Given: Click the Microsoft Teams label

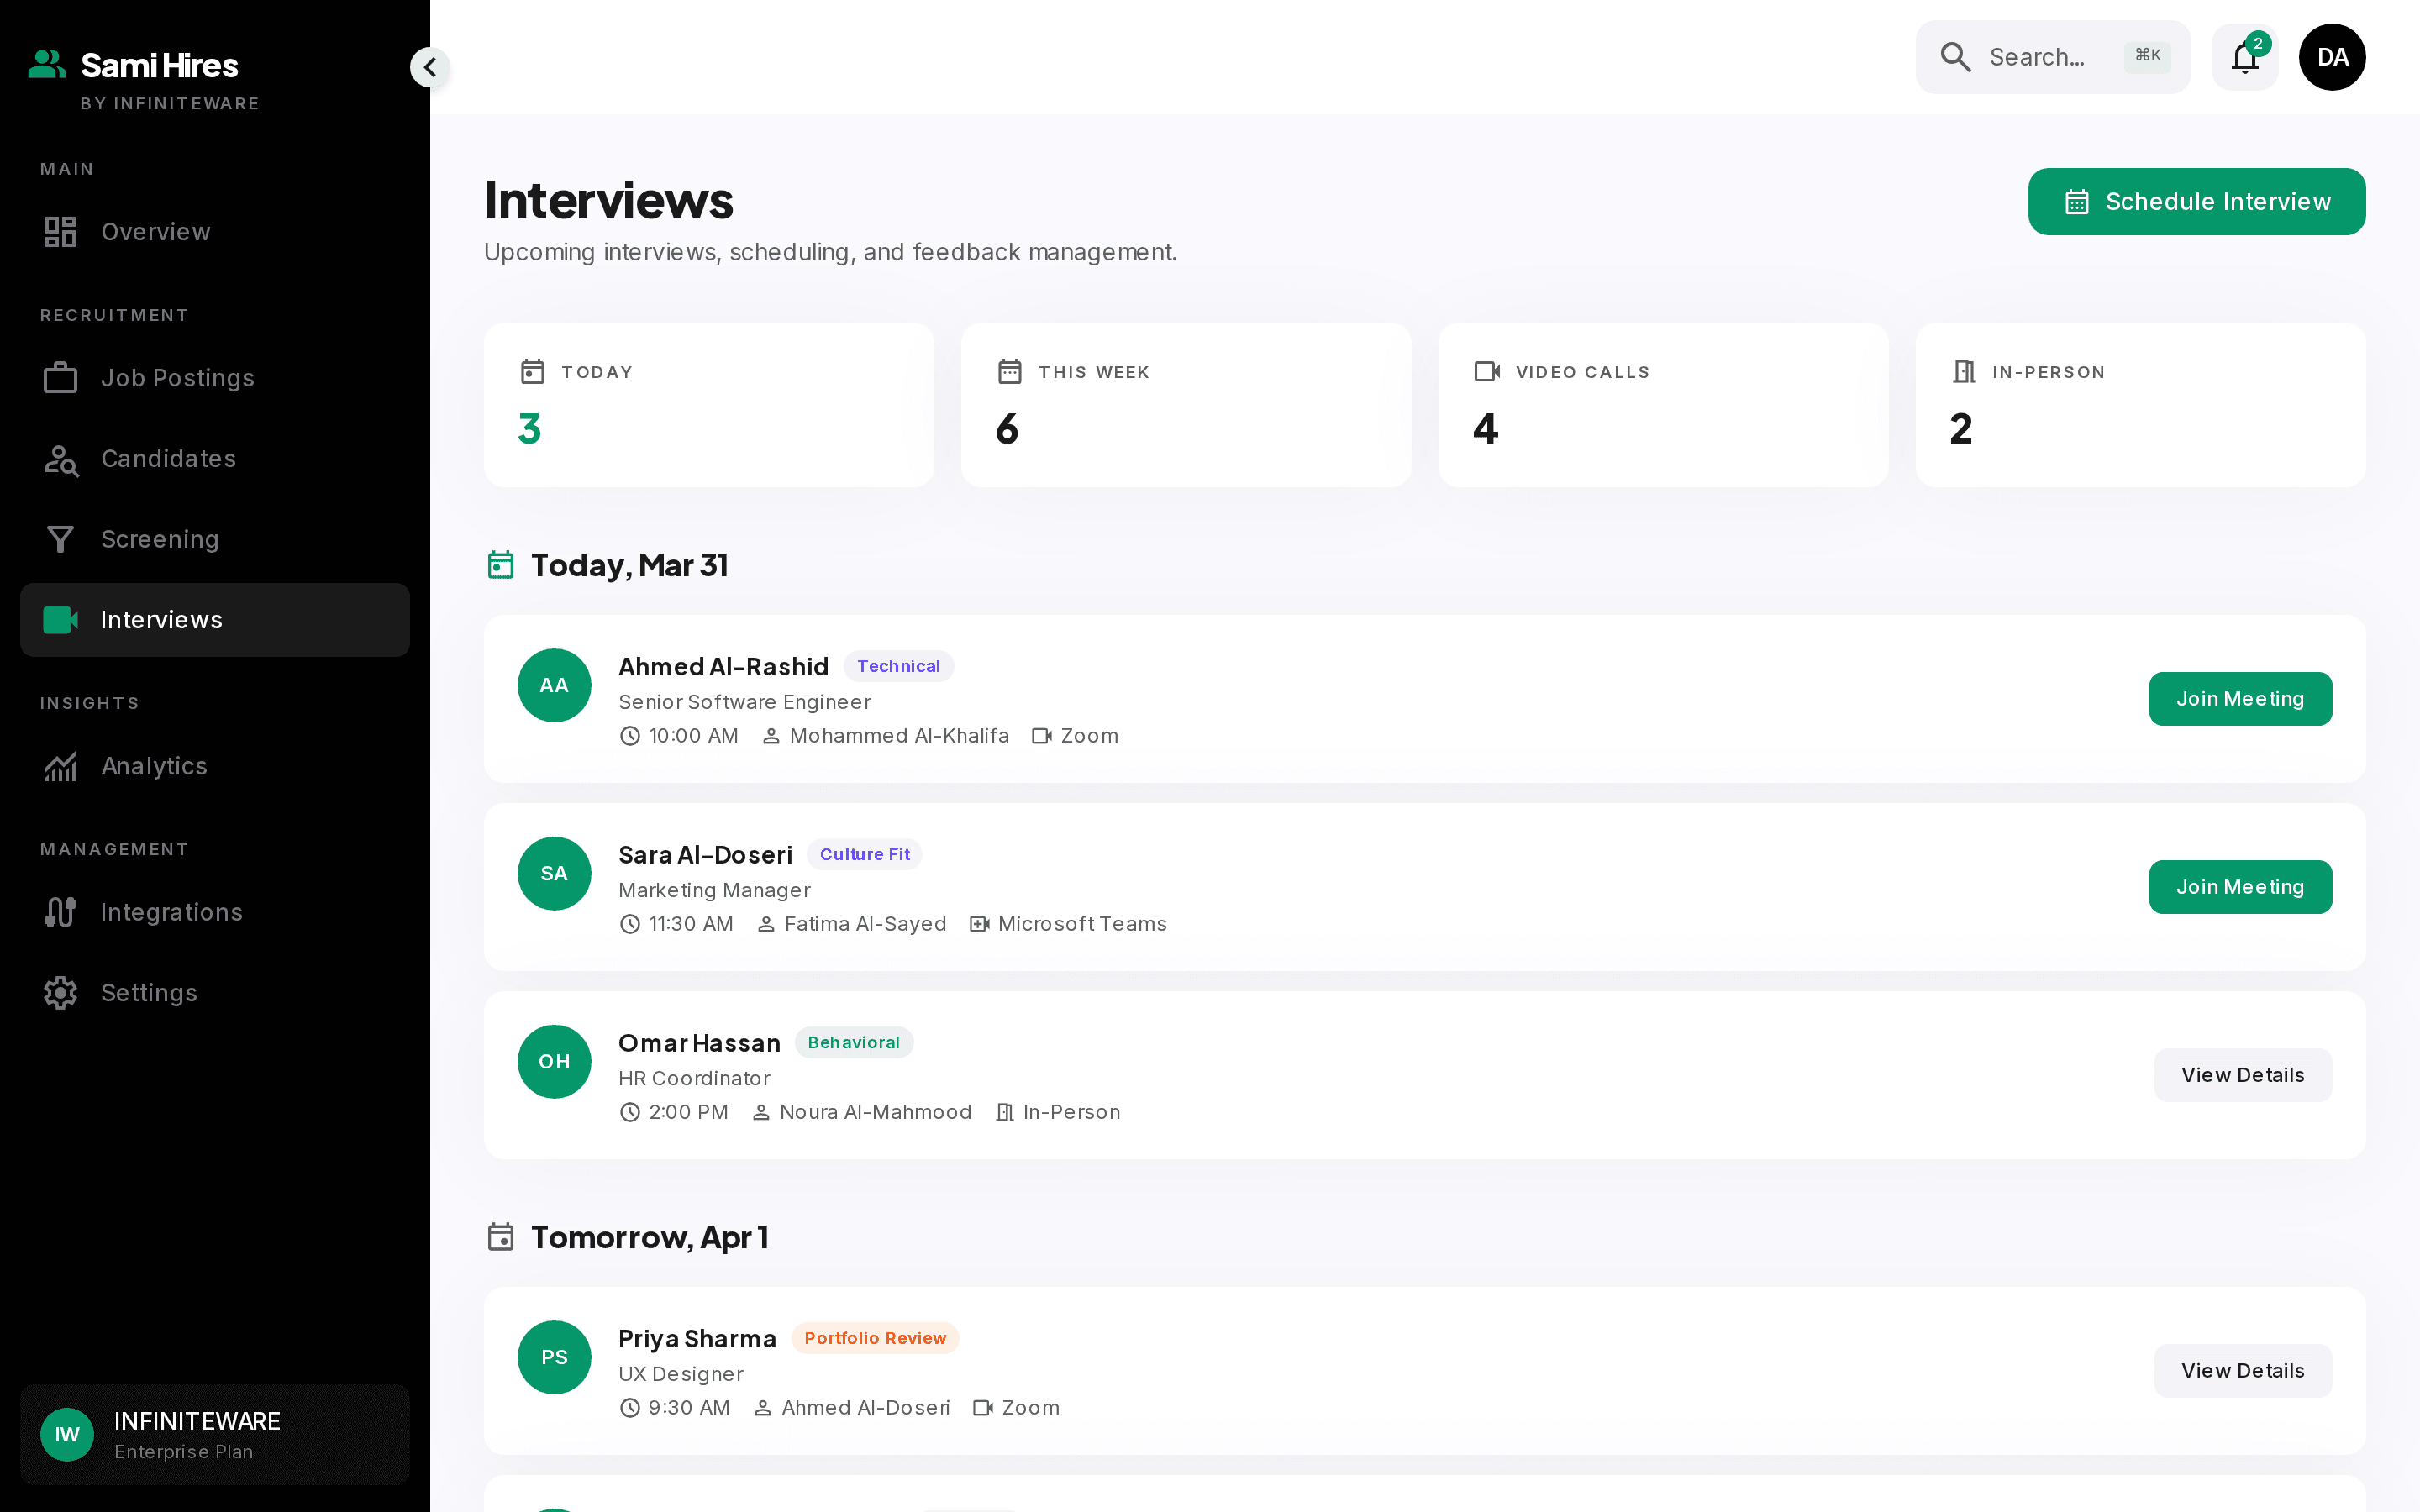Looking at the screenshot, I should [x=1082, y=924].
